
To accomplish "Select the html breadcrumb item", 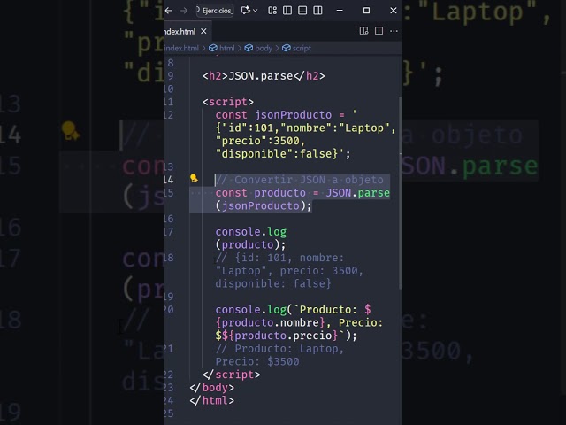I will pyautogui.click(x=227, y=48).
